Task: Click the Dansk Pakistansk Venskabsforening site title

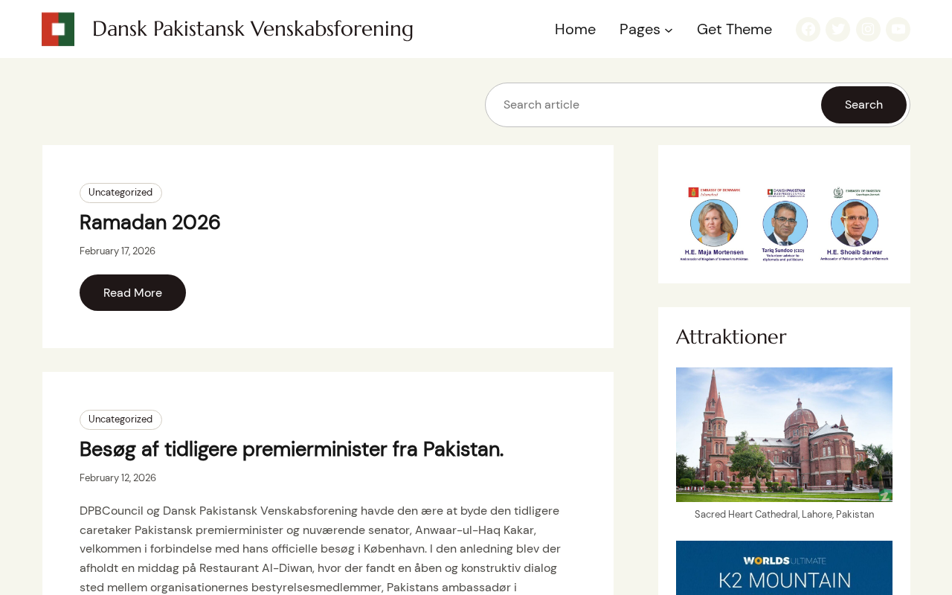Action: tap(253, 29)
